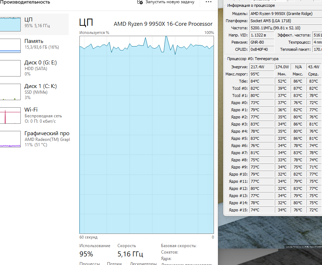Click the Модель field showing Ryzen 9 9950X
The height and width of the screenshot is (265, 322).
[x=286, y=14]
